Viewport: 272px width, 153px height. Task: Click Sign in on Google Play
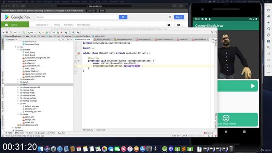pyautogui.click(x=179, y=17)
